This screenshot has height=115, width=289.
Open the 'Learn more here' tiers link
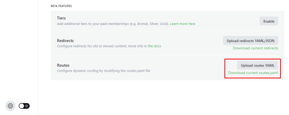[182, 24]
